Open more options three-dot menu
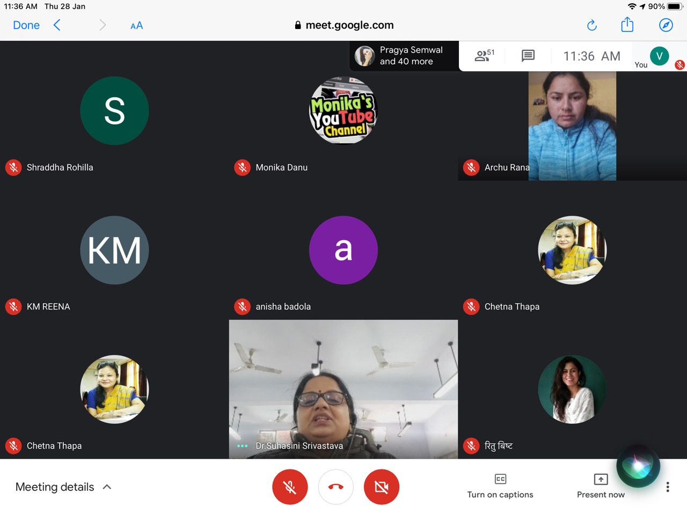Screen dimensions: 687x515 click(x=668, y=487)
